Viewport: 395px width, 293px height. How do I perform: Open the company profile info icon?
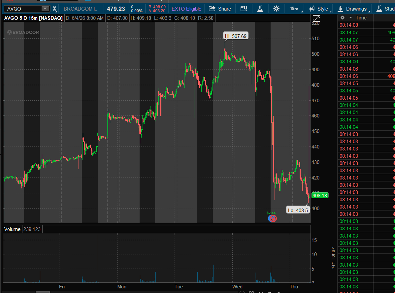pyautogui.click(x=244, y=9)
